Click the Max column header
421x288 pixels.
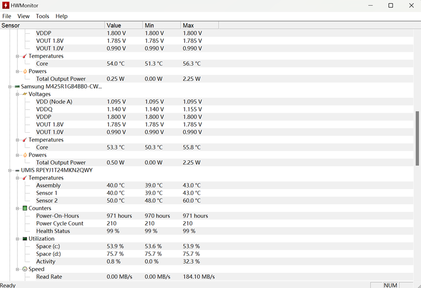199,25
